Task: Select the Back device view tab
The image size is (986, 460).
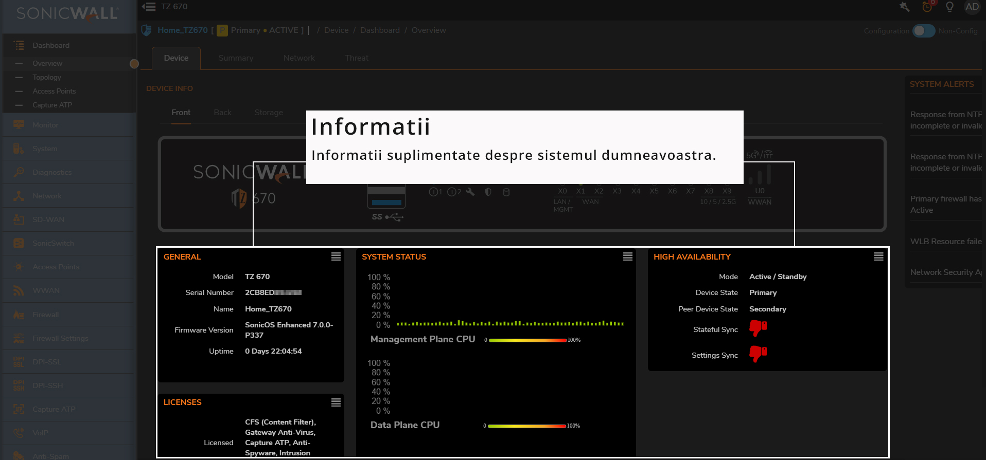Action: 223,113
